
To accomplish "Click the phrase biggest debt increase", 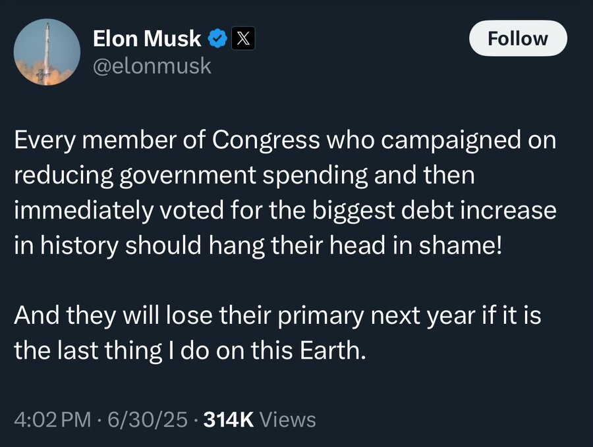I will pos(434,211).
